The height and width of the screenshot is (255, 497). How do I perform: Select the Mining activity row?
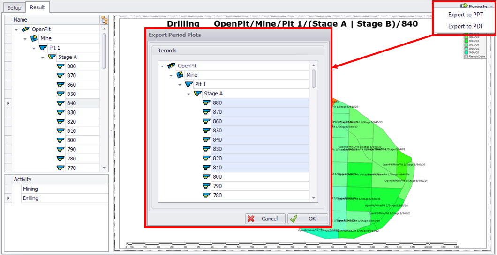click(x=65, y=189)
